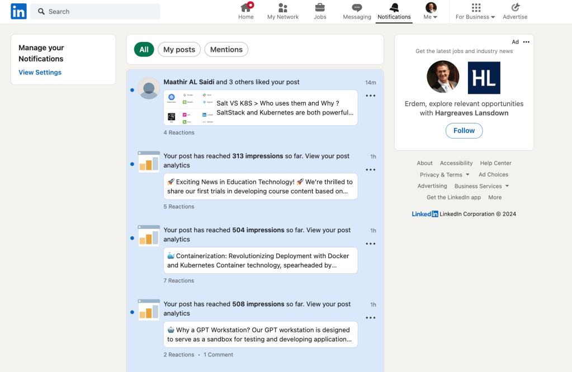Click the 504 impressions notification text
This screenshot has width=572, height=372.
257,235
